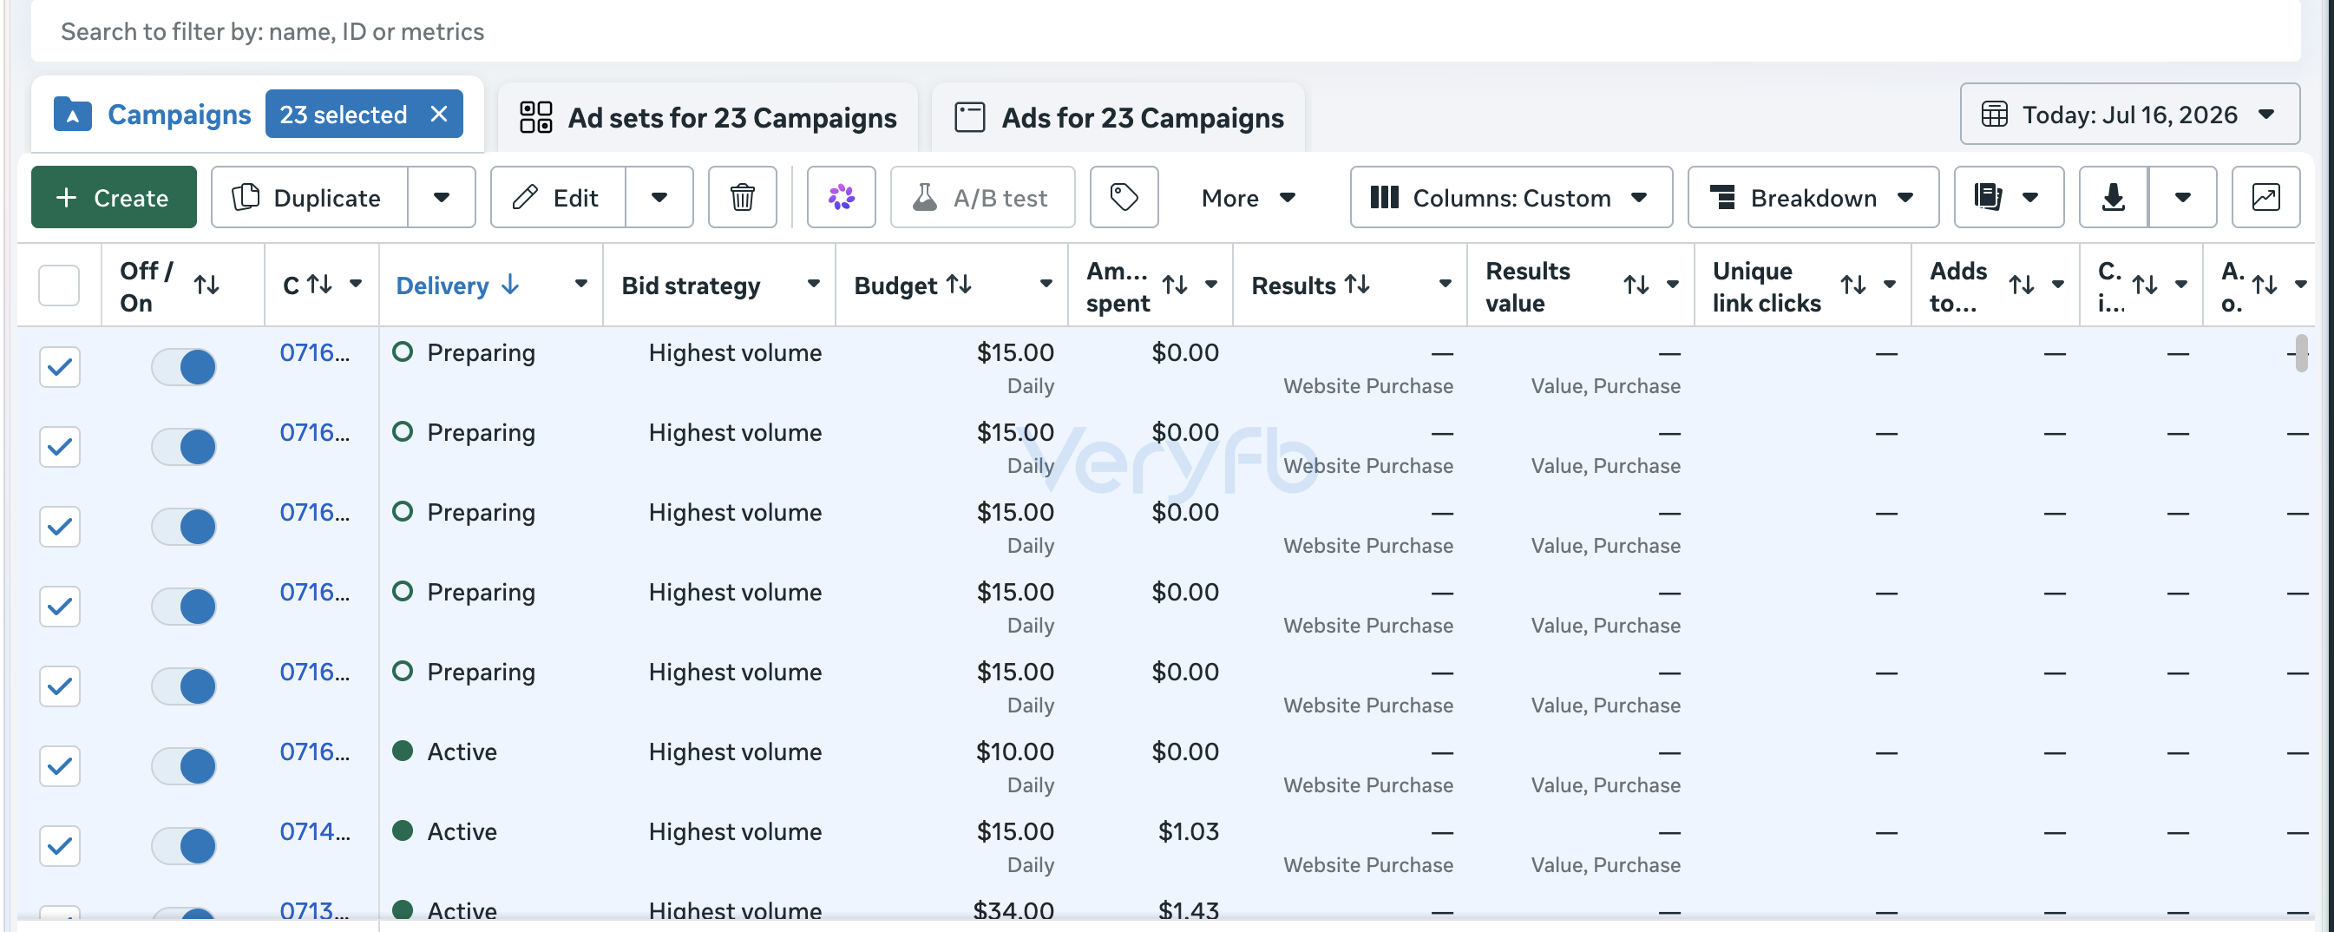Expand the Duplicate dropdown arrow
Viewport: 2334px width, 932px height.
[x=442, y=197]
